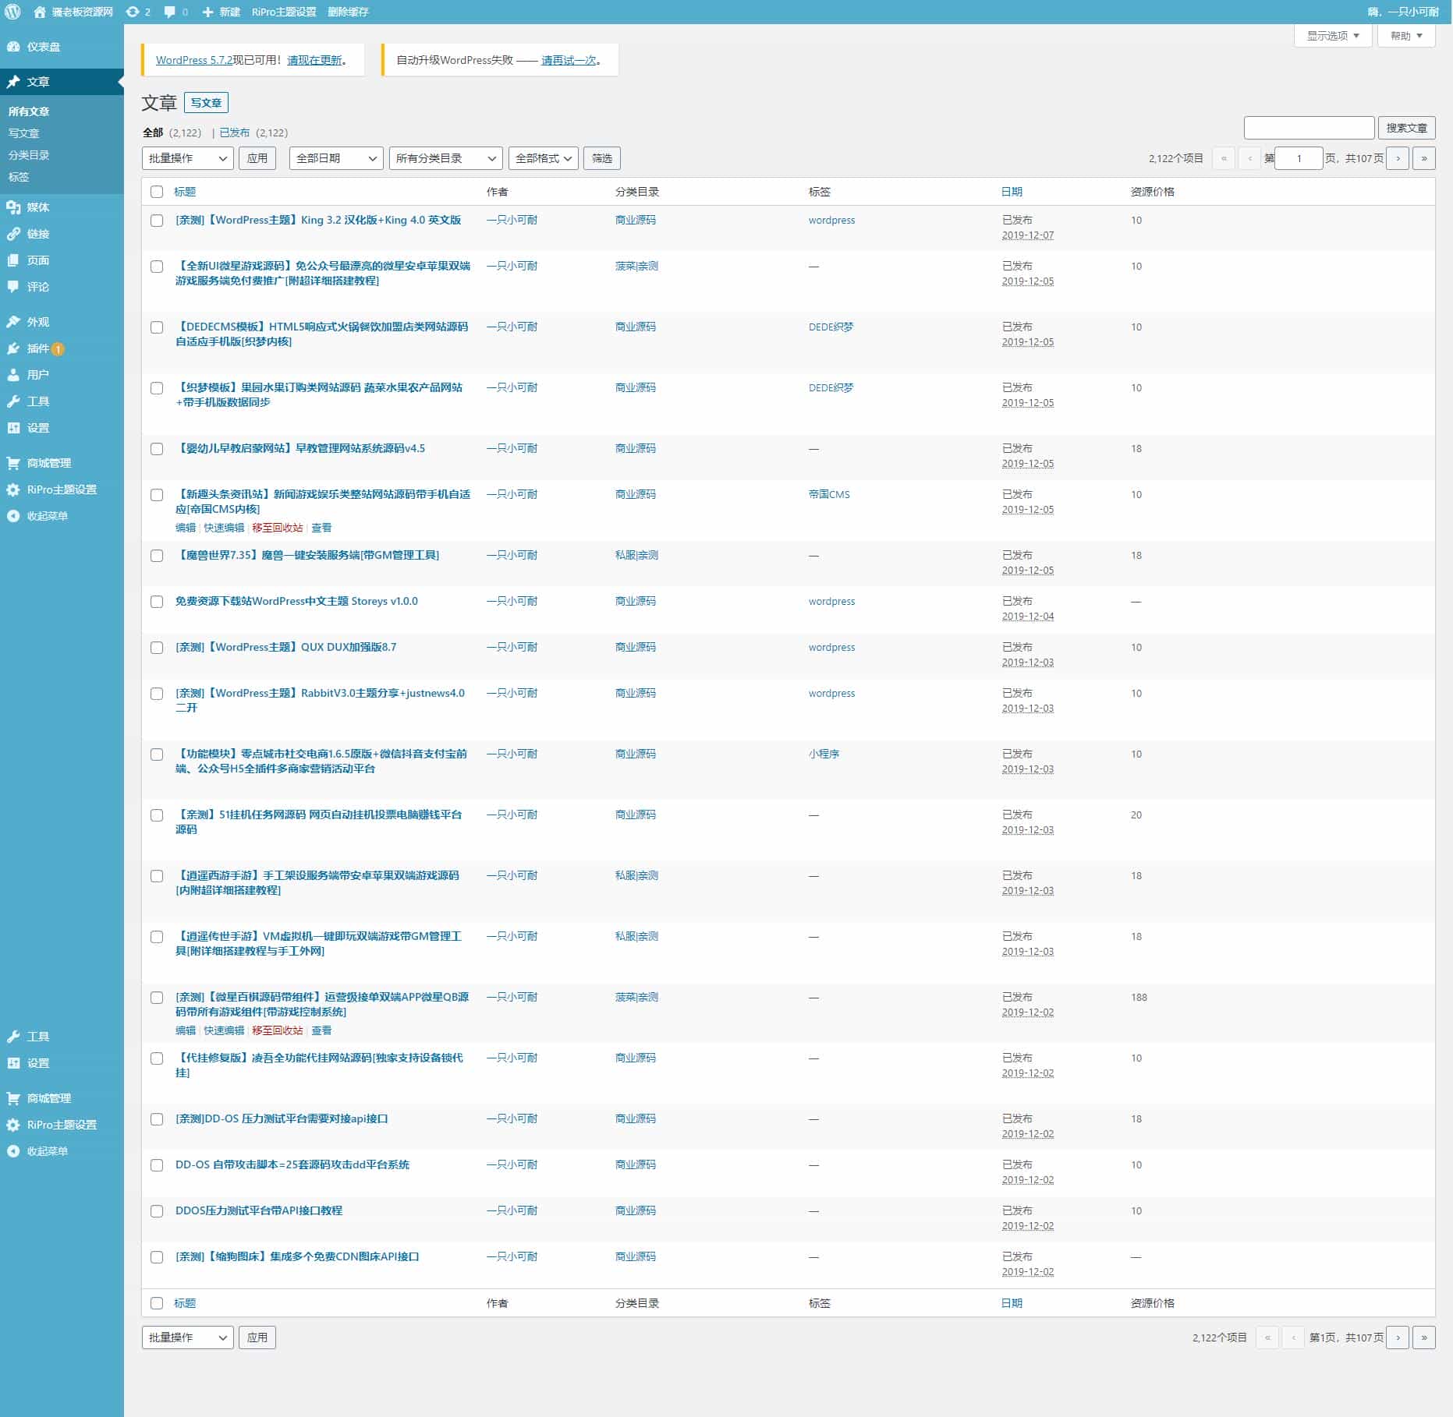The width and height of the screenshot is (1453, 1417).
Task: Click the 写文章 button beside the heading
Action: click(x=206, y=103)
